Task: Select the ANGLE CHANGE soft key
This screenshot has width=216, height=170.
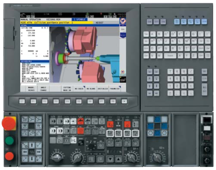Action: click(43, 89)
